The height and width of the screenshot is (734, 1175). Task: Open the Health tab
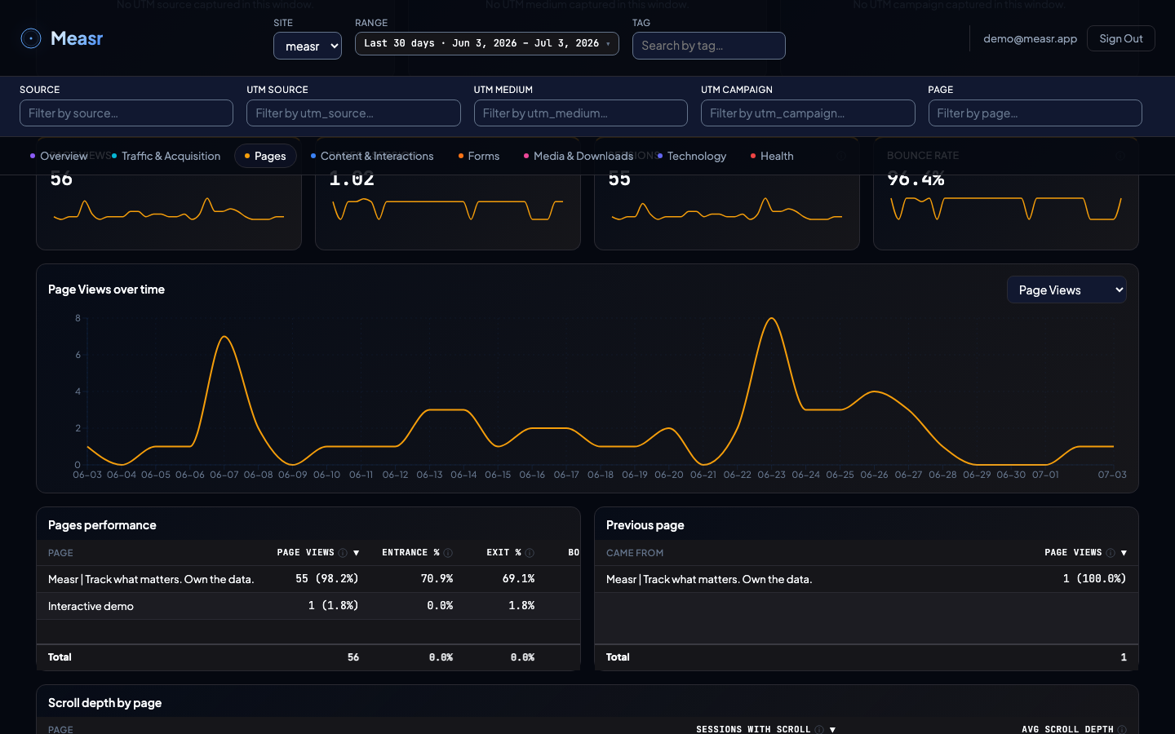pyautogui.click(x=772, y=156)
